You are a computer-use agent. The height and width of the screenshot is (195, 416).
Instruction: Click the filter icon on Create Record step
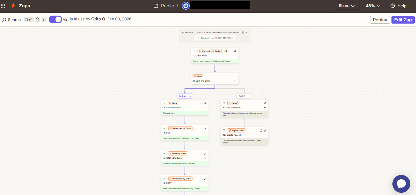coord(224,131)
